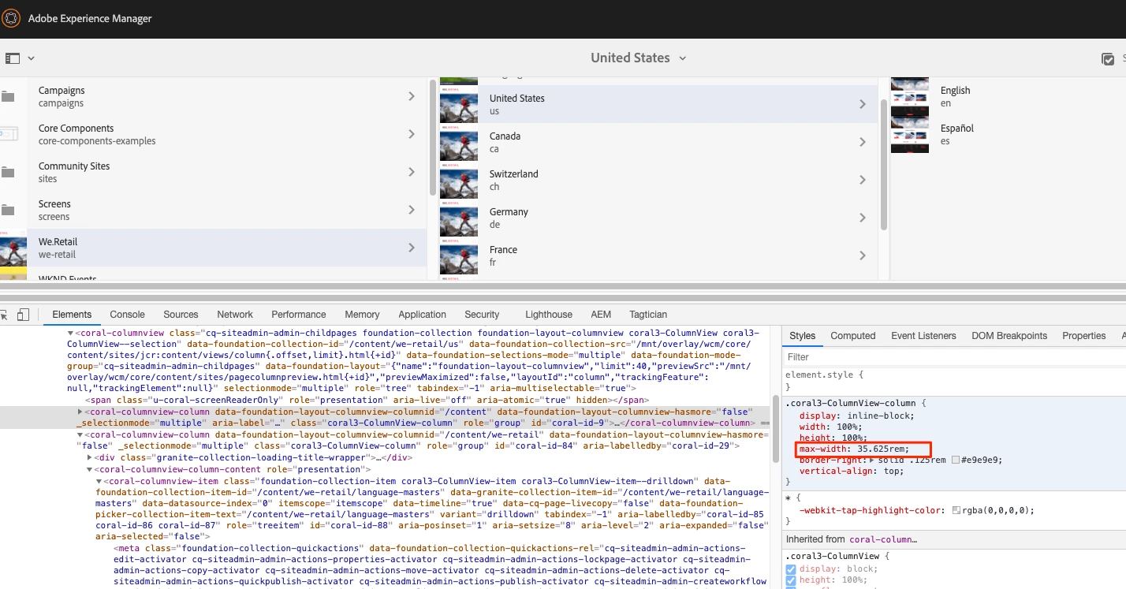Select the DOM Breakpoints pane tab
The height and width of the screenshot is (589, 1126).
1009,335
